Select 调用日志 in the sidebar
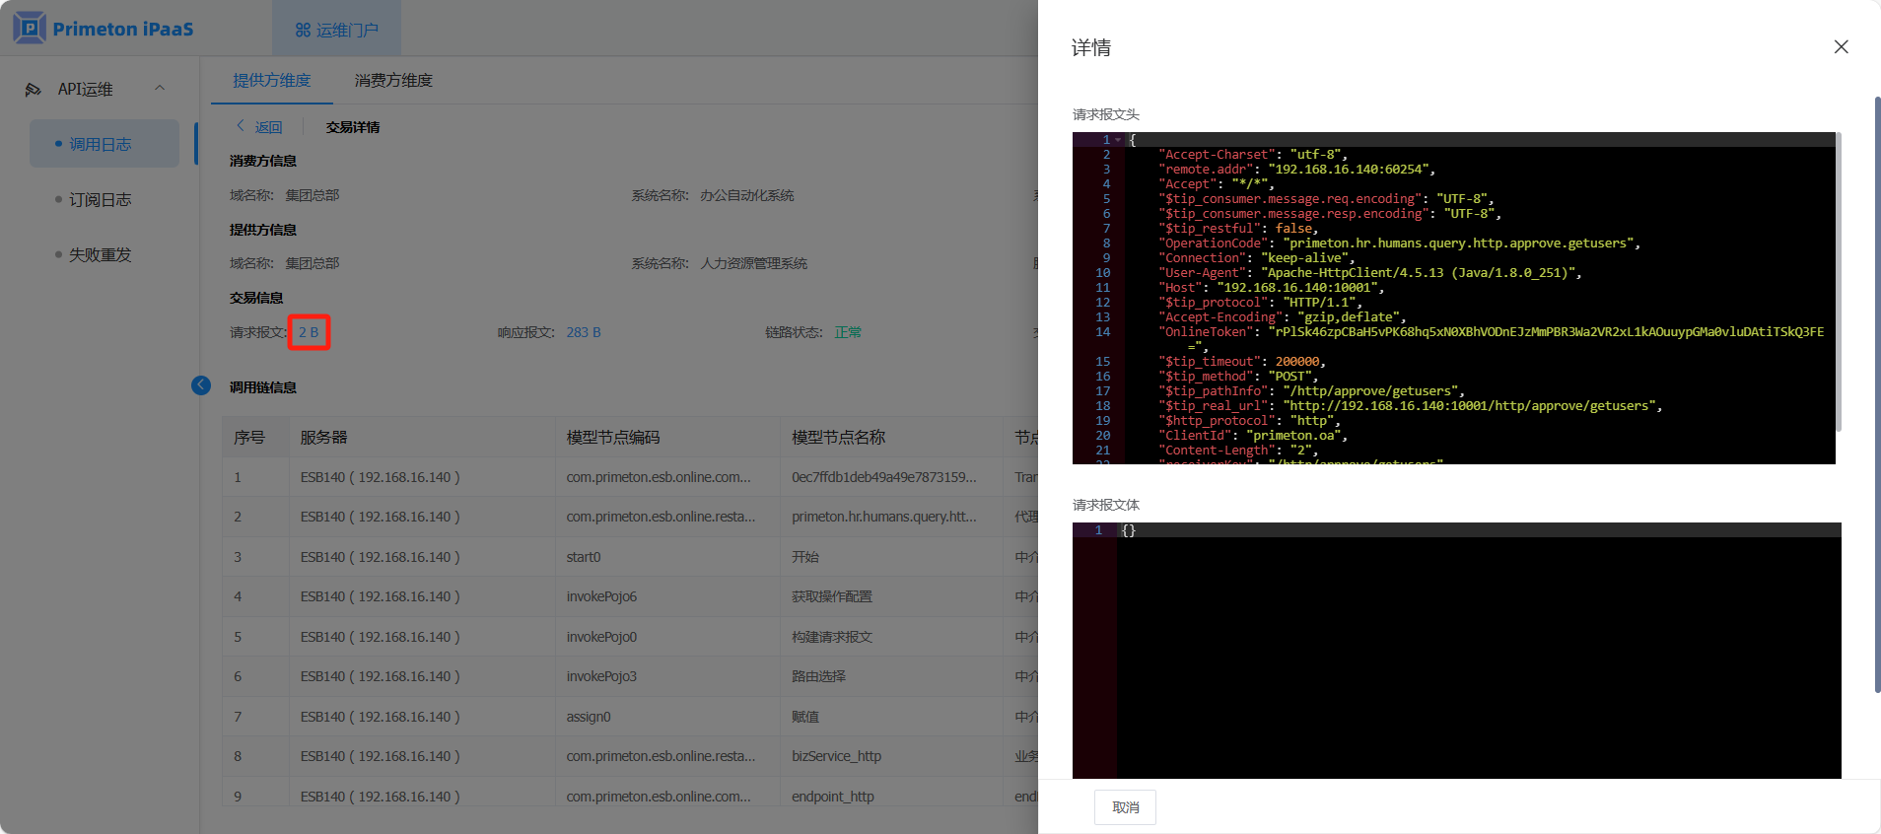Screen dimensions: 1881x834 click(100, 144)
